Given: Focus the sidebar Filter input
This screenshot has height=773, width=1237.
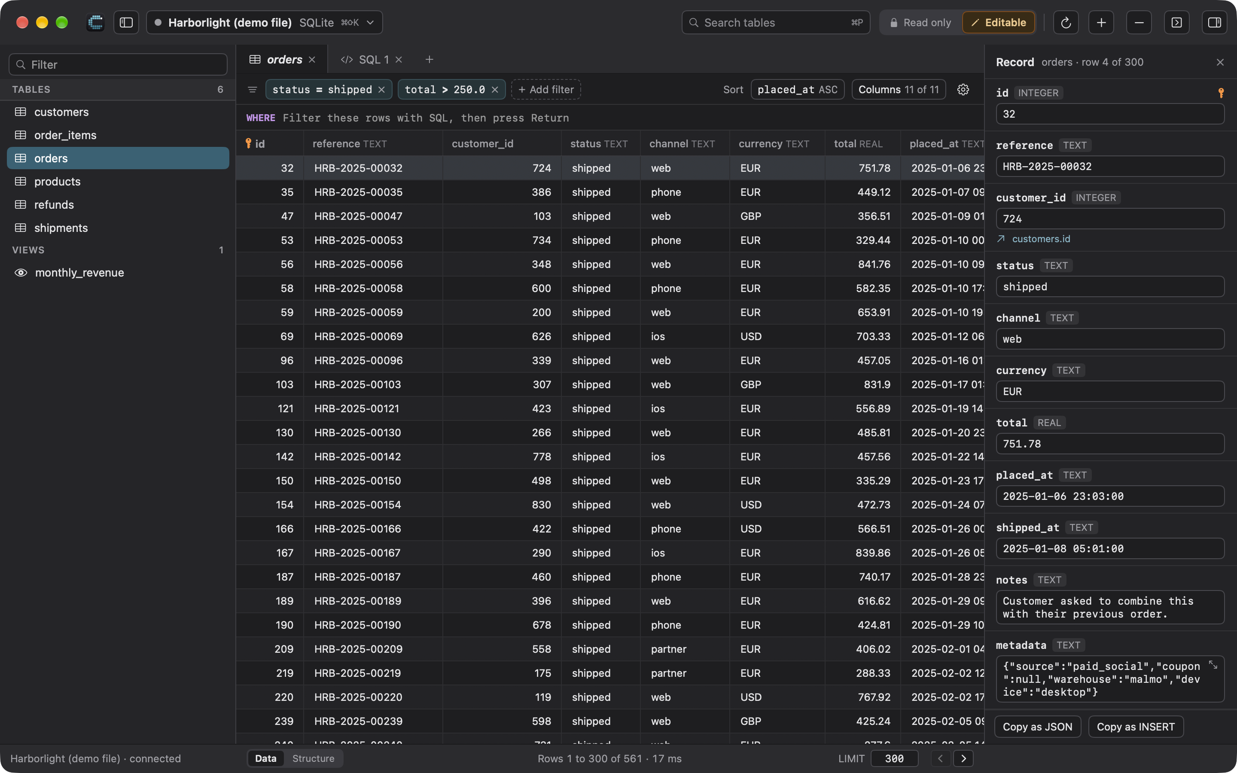Looking at the screenshot, I should [118, 64].
